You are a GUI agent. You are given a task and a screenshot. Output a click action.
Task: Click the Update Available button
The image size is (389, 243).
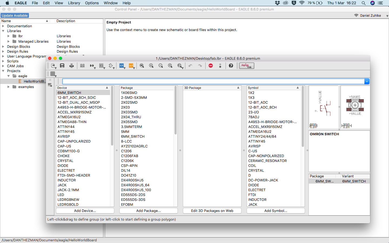(x=15, y=16)
